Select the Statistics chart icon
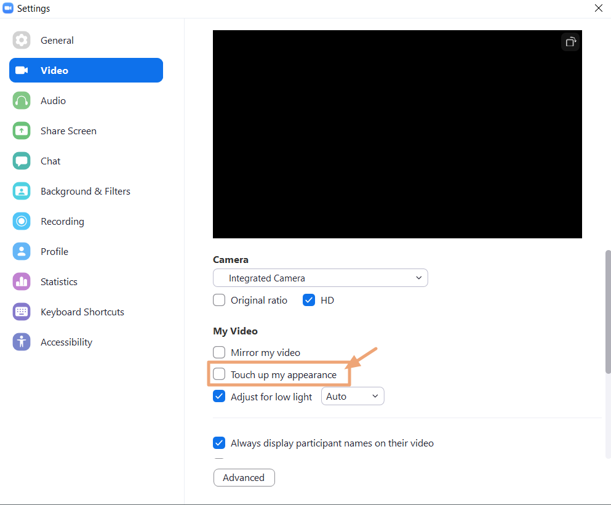The width and height of the screenshot is (611, 505). coord(22,281)
